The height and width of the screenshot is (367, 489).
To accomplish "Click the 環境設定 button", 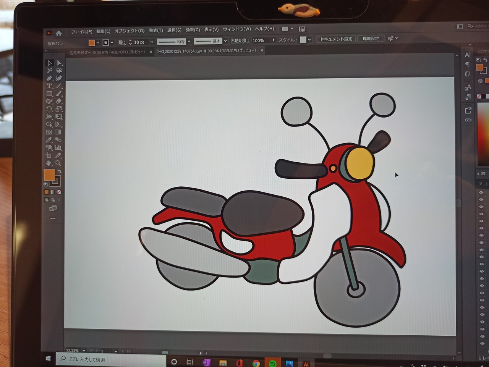I will click(x=371, y=39).
